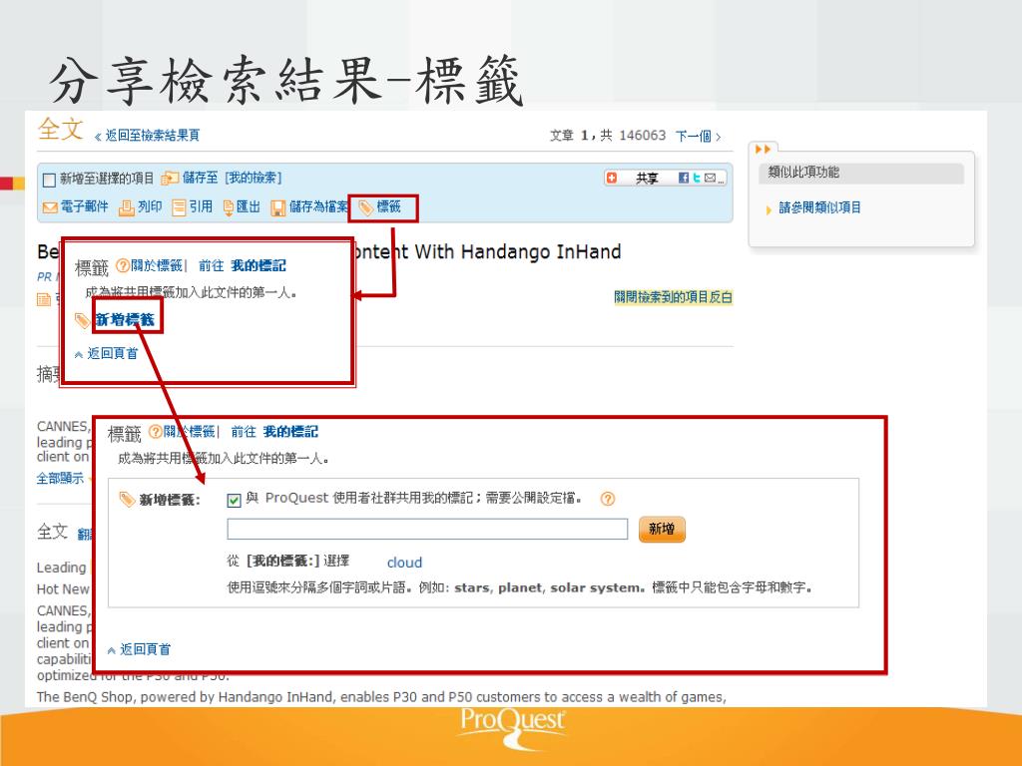The height and width of the screenshot is (766, 1022).
Task: Click 關於標籤 link in lower panel
Action: tap(189, 432)
